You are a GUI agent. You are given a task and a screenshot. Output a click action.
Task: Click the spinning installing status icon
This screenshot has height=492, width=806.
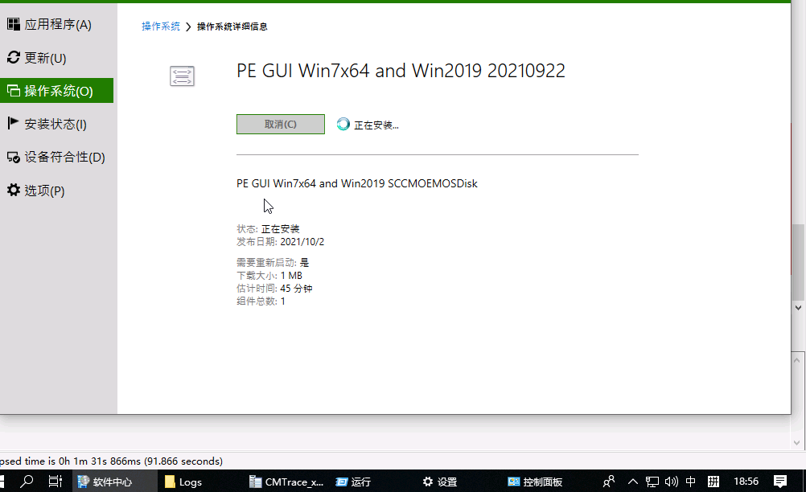tap(343, 124)
